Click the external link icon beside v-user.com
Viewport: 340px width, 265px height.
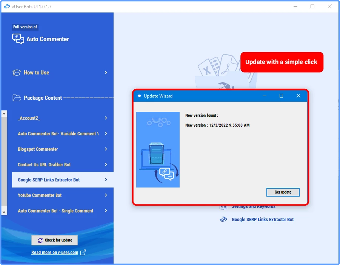click(83, 253)
